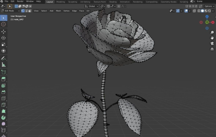Open the editor type dropdown
This screenshot has width=216, height=137.
pos(3,6)
